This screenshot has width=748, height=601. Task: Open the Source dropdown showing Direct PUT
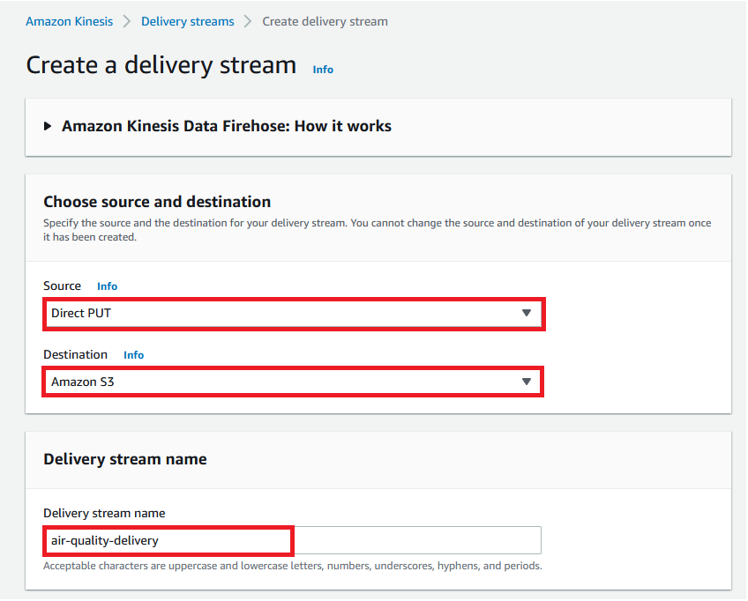pyautogui.click(x=282, y=313)
